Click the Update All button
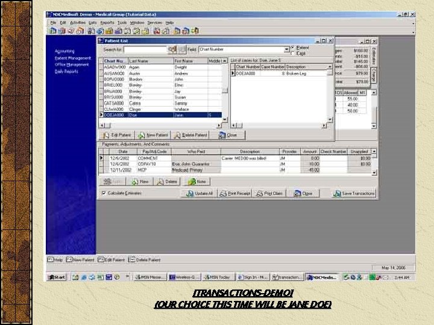Screen dimensions: 434x325 200,193
